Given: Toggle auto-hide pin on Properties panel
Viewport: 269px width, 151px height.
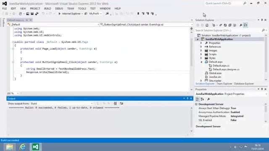Looking at the screenshot, I should tap(262, 89).
